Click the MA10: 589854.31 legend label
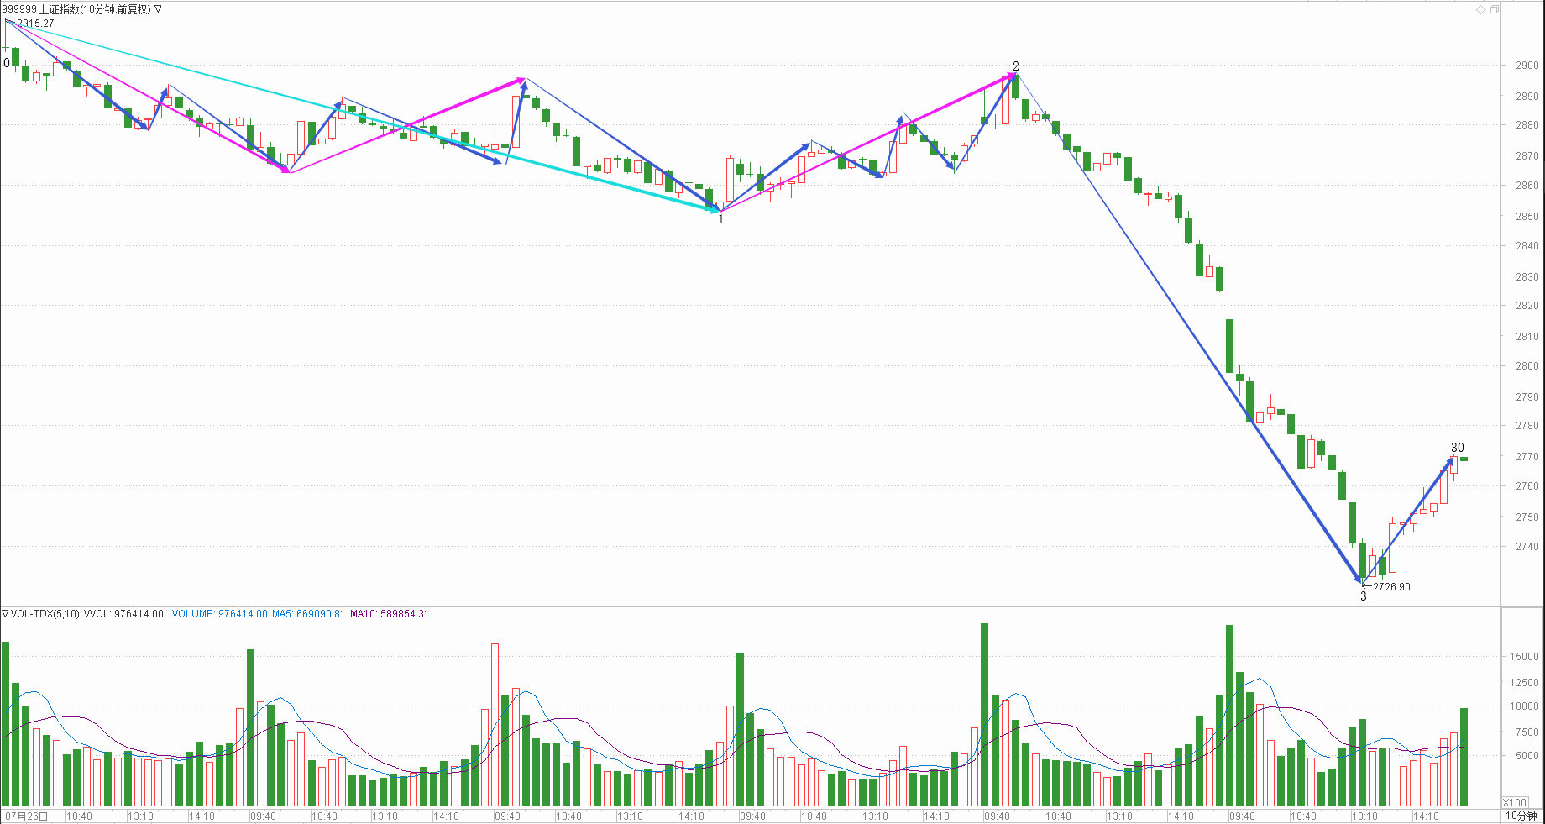This screenshot has width=1545, height=824. click(389, 614)
